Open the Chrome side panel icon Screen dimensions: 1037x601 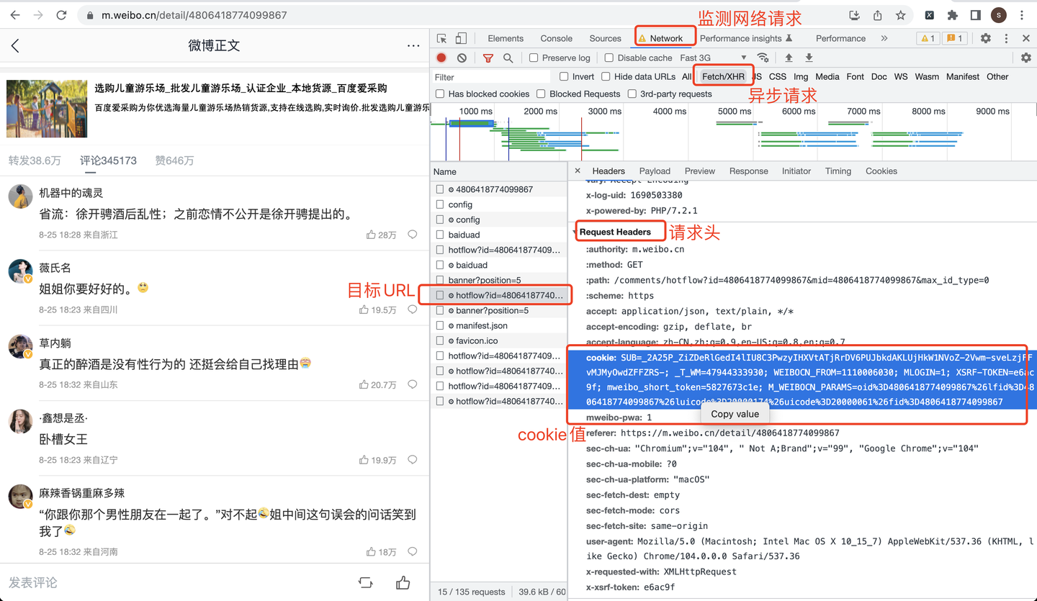(975, 15)
